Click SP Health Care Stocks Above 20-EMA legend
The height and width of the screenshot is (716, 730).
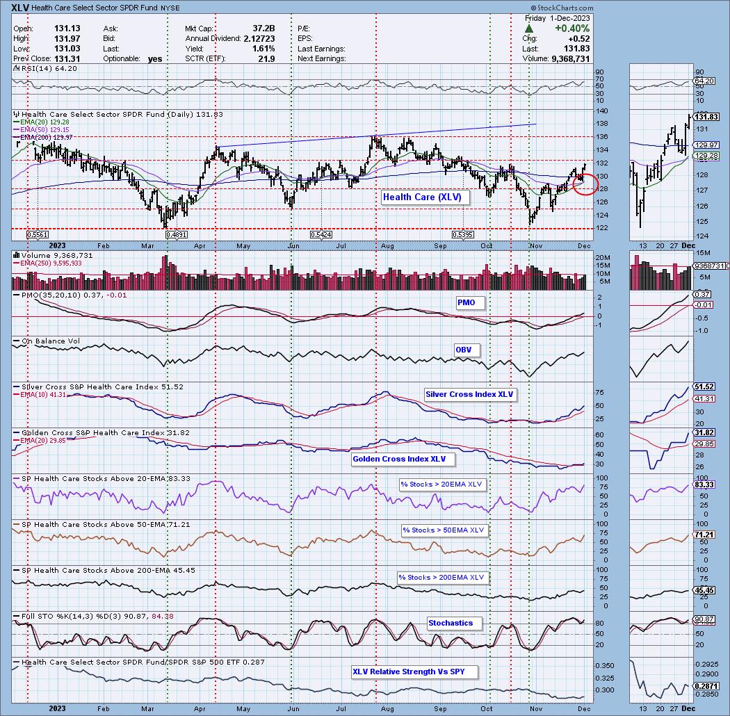[106, 478]
